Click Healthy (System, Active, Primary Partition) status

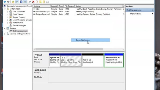click(x=93, y=14)
